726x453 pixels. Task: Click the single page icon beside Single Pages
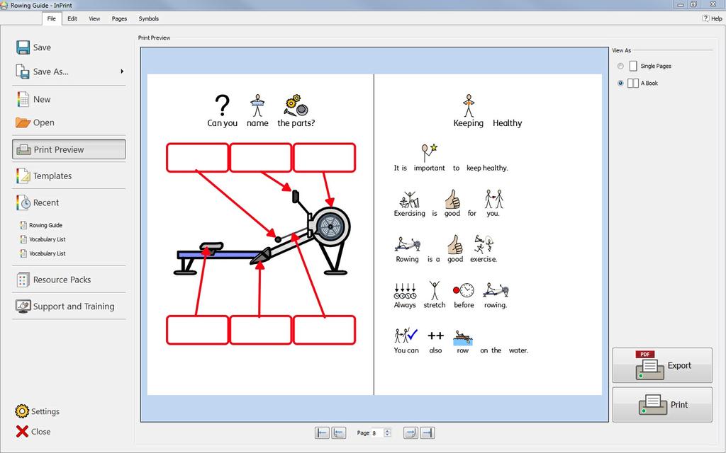click(x=633, y=66)
